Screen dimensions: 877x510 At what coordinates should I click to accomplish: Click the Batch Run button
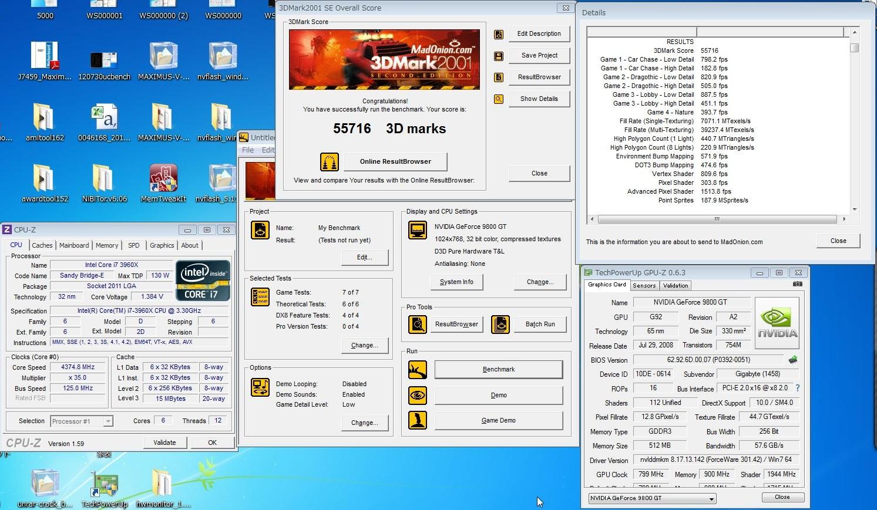[x=540, y=324]
